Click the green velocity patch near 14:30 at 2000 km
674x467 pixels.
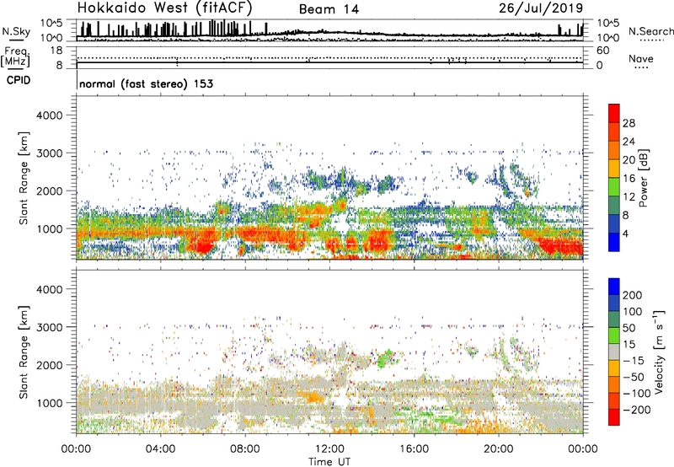pyautogui.click(x=387, y=358)
